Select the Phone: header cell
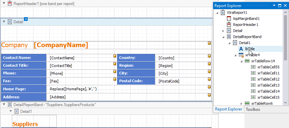 click(24, 73)
